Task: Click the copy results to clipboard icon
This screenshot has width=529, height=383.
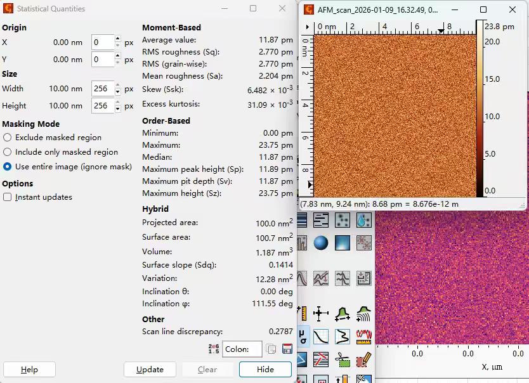Action: click(271, 349)
